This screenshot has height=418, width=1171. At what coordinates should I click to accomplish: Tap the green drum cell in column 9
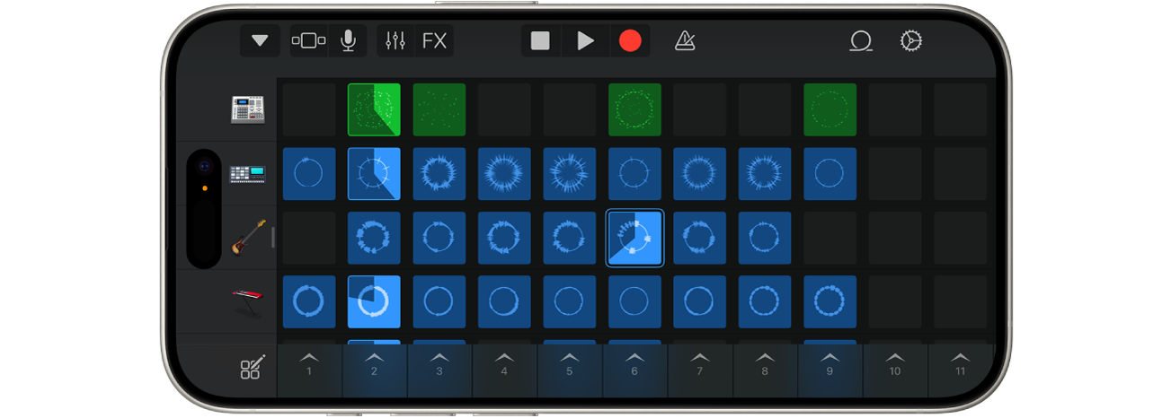tap(829, 109)
